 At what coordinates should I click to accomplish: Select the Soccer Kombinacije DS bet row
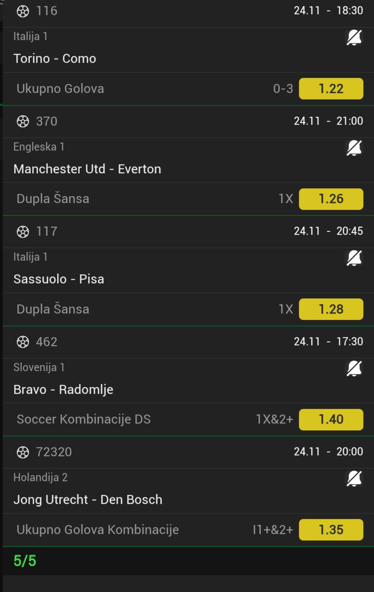84,419
